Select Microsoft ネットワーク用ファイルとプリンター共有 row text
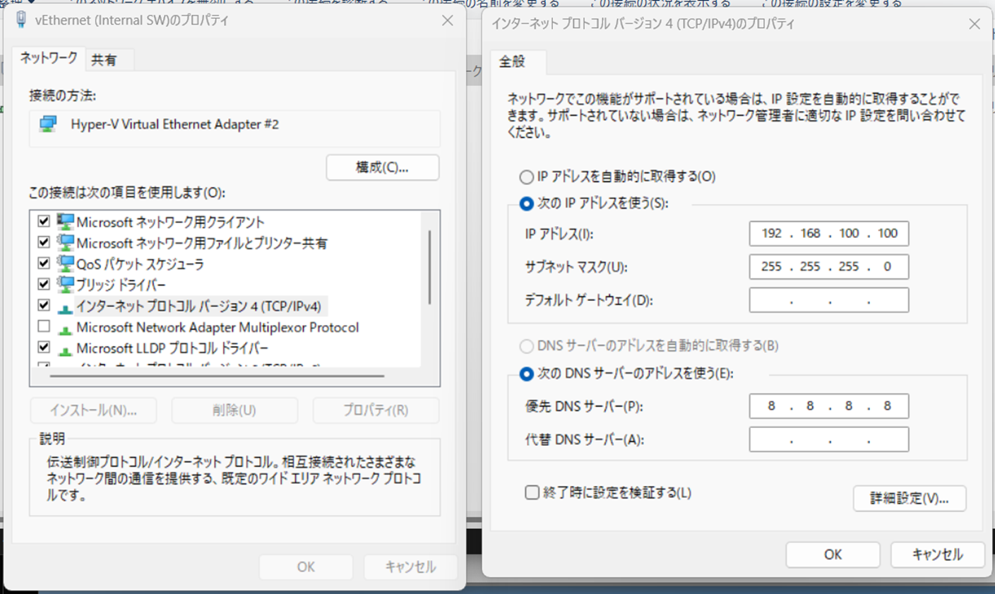The width and height of the screenshot is (995, 594). [202, 243]
